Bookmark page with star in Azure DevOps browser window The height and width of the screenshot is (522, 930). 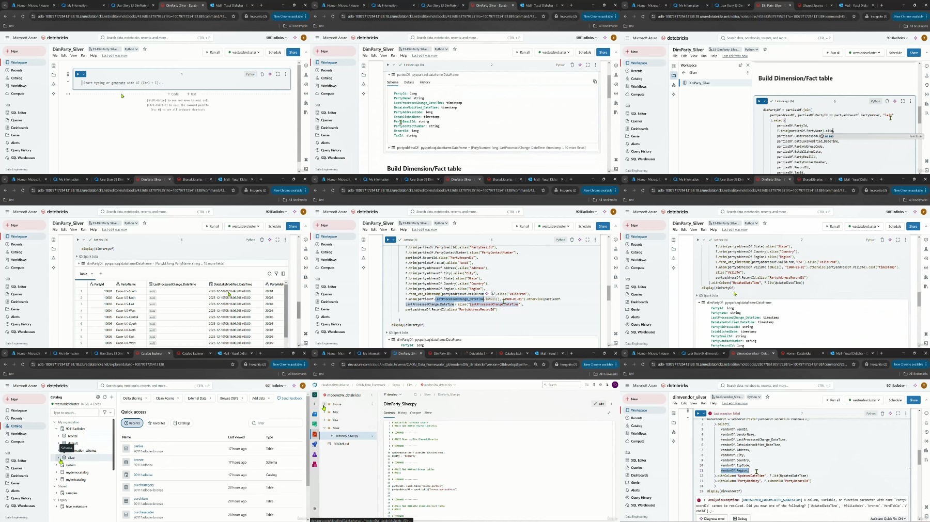tap(543, 364)
